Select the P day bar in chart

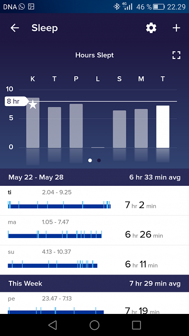[76, 126]
